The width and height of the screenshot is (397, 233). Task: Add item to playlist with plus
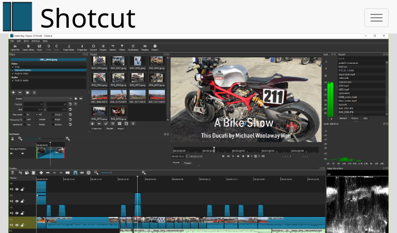pos(92,124)
